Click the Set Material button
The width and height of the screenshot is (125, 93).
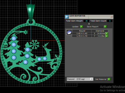click(x=101, y=79)
